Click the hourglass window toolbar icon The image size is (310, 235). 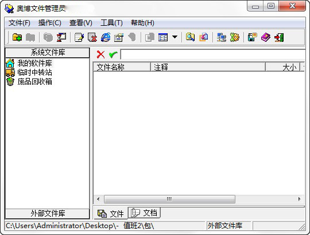(61, 37)
